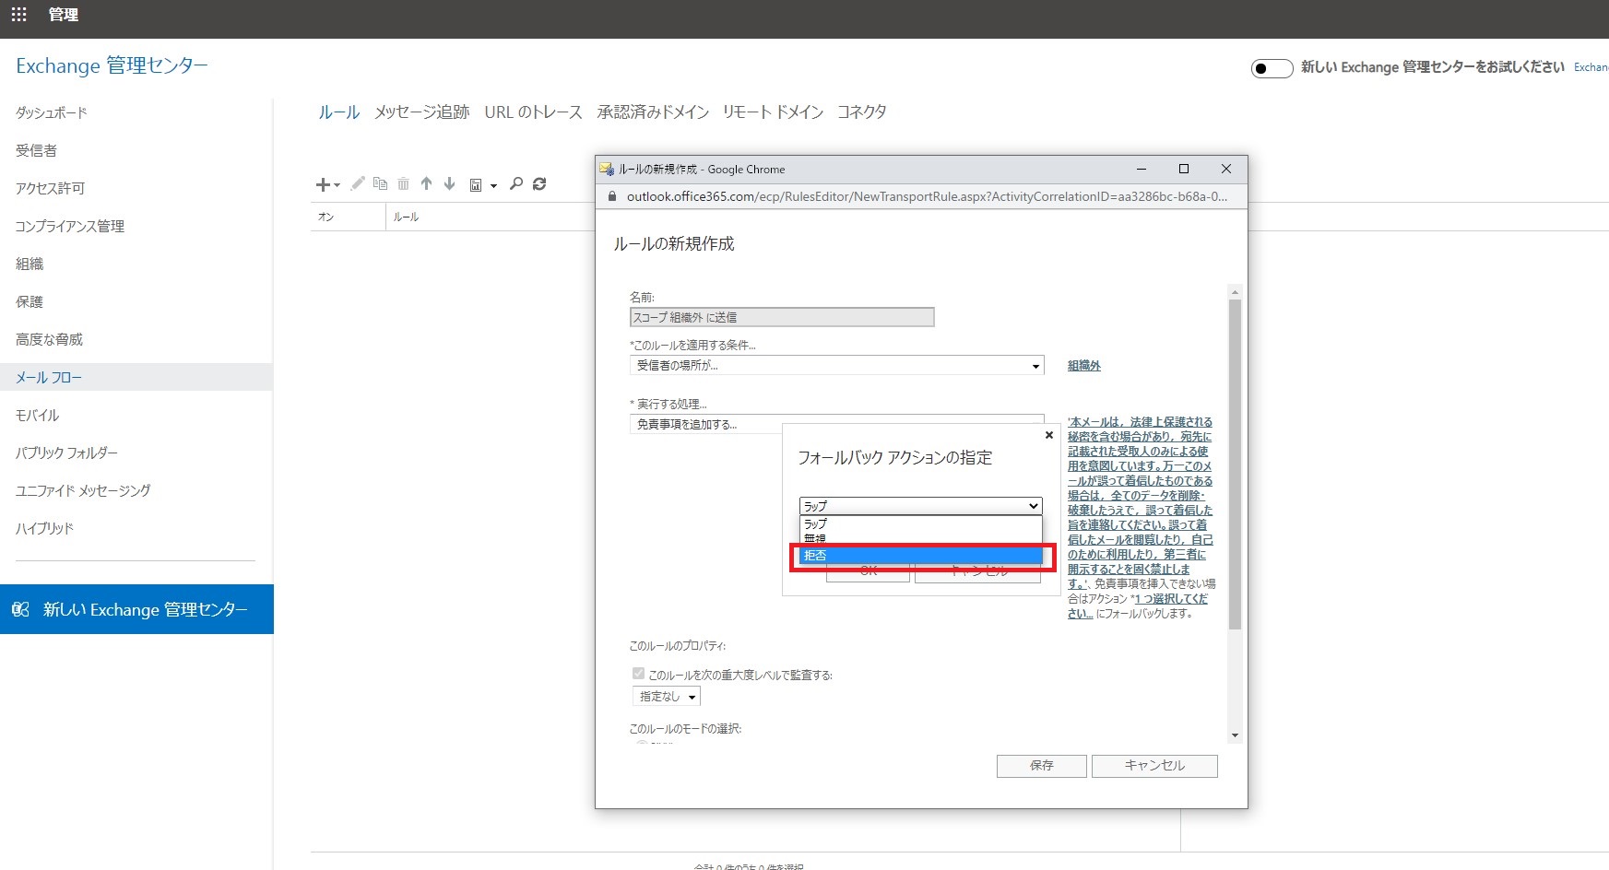Open the app launcher grid icon
This screenshot has height=870, width=1609.
(18, 15)
